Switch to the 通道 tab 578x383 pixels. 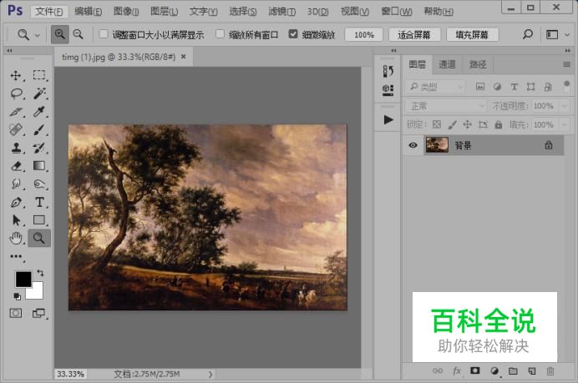tap(447, 64)
